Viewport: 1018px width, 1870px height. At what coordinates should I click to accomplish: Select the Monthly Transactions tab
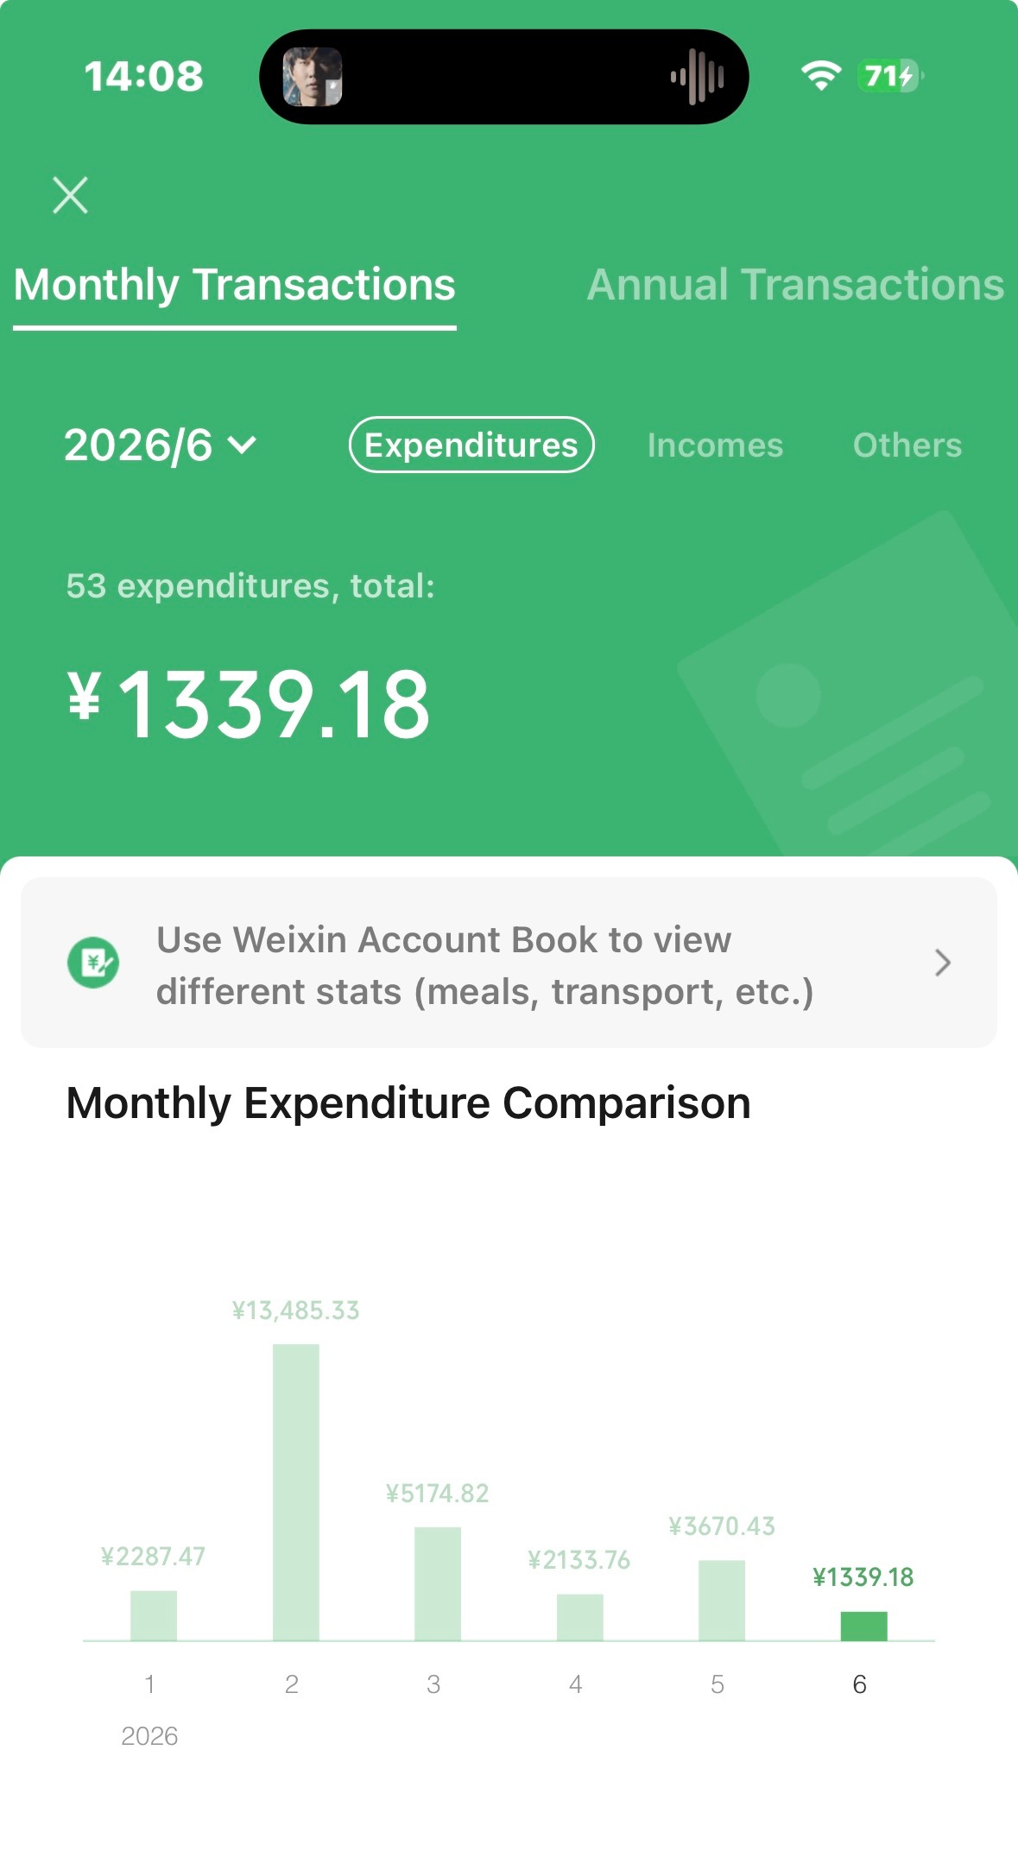(235, 285)
